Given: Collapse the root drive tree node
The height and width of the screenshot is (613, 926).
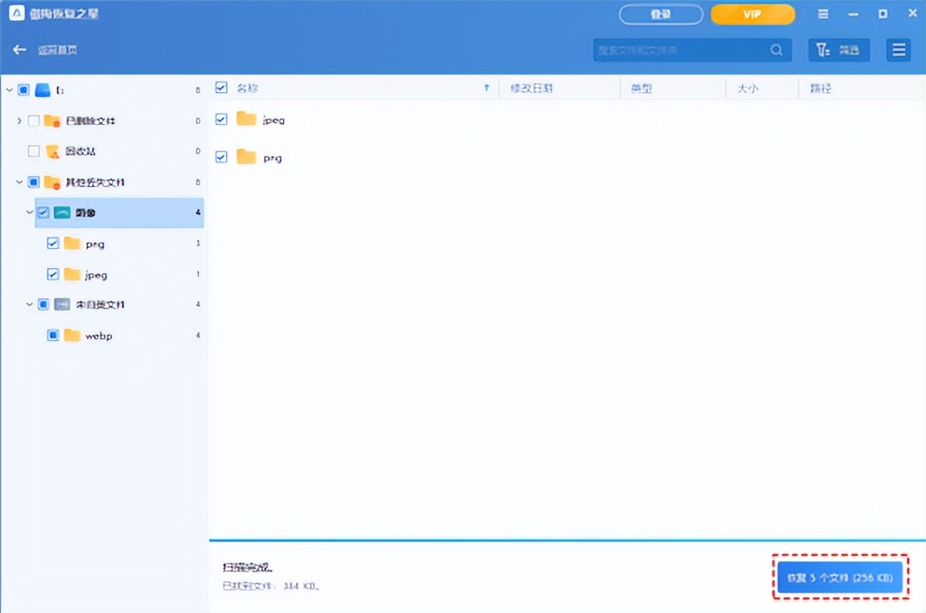Looking at the screenshot, I should (x=9, y=90).
